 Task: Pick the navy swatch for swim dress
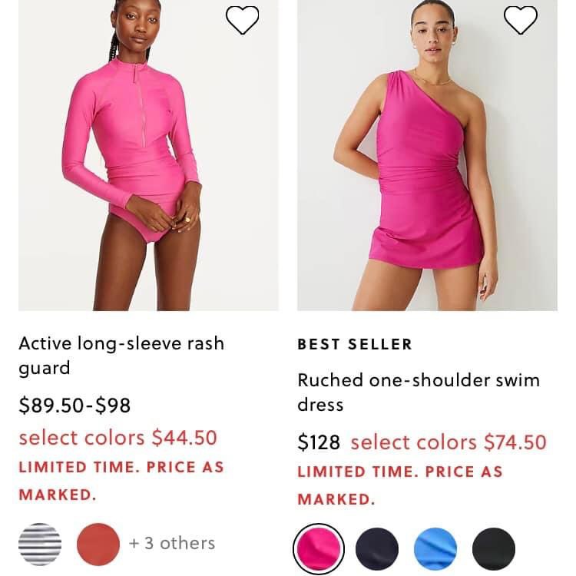[377, 549]
